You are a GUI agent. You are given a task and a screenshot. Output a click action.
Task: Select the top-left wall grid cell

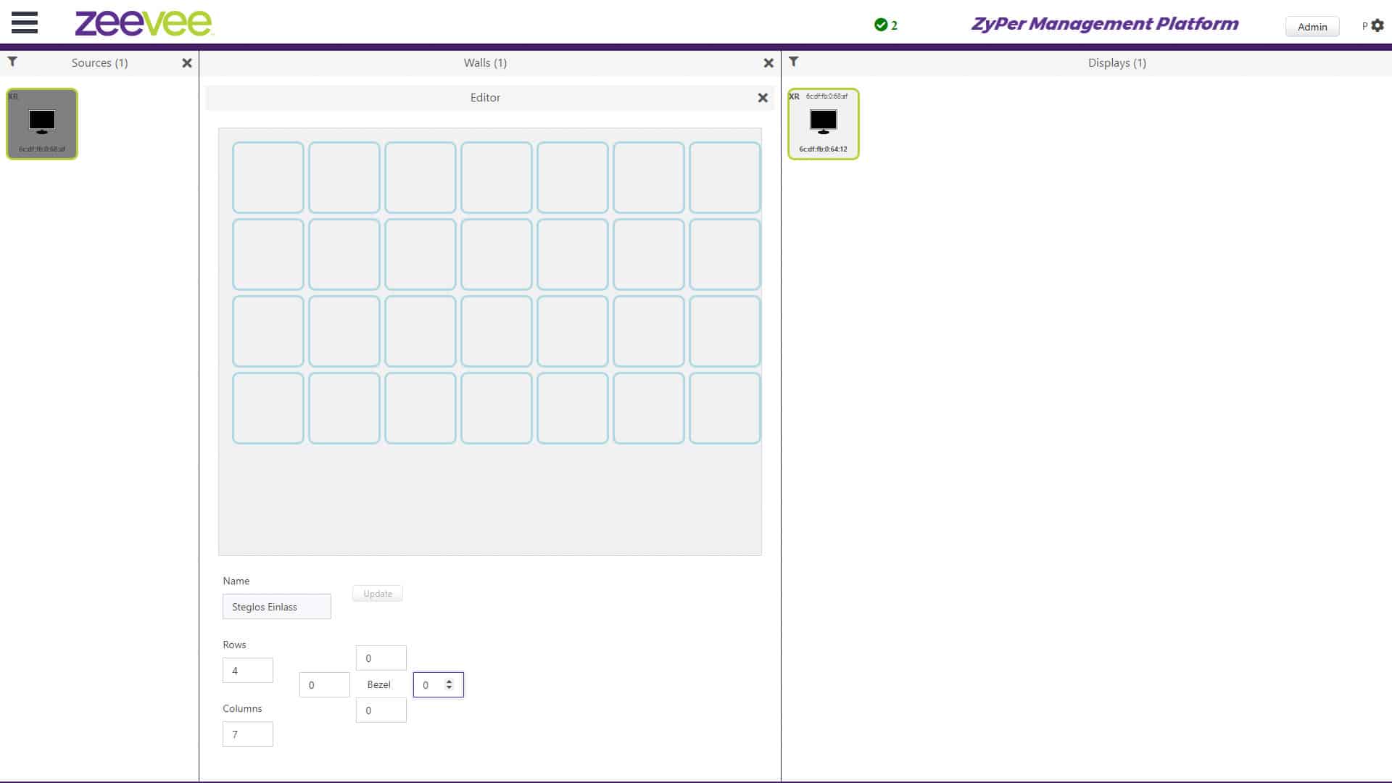click(x=268, y=178)
